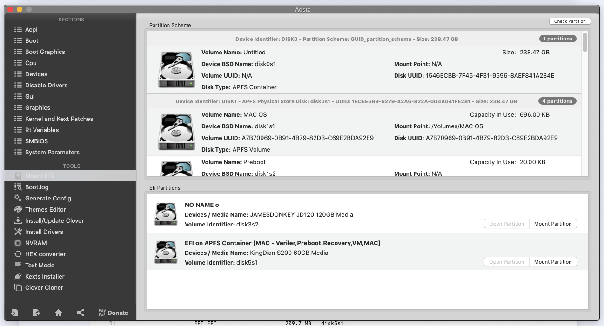Click the share icon in bottom bar

(81, 313)
